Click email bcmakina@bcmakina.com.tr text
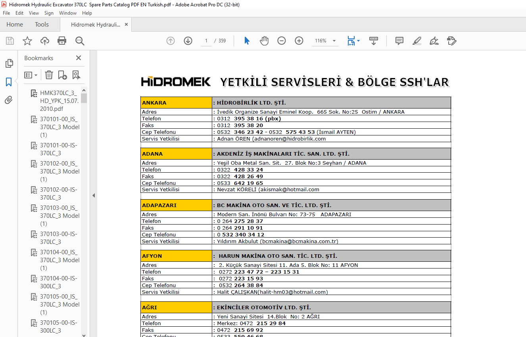The height and width of the screenshot is (337, 526). click(299, 241)
